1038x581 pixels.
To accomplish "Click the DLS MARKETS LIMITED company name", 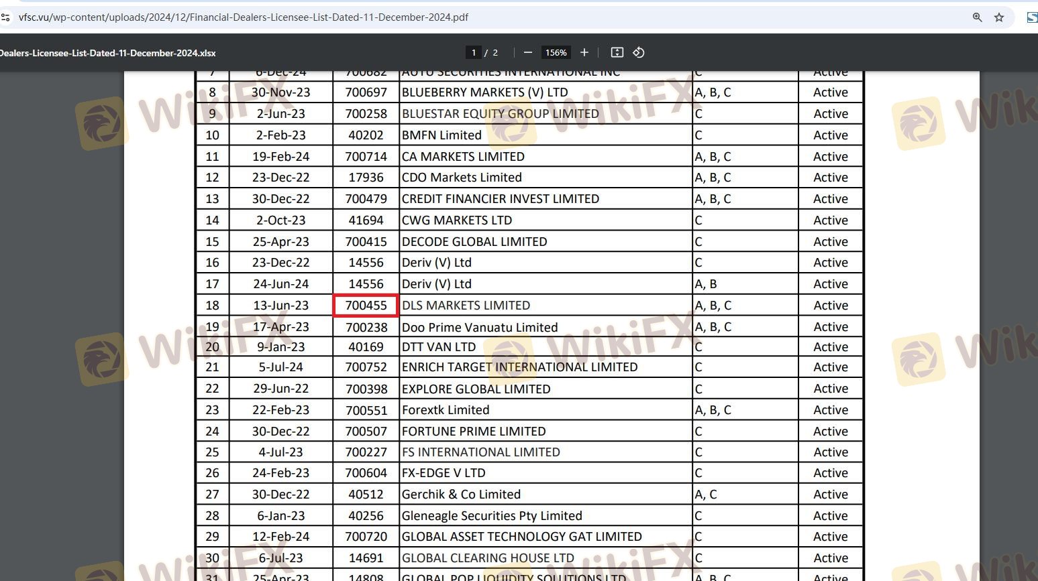I will (x=466, y=306).
